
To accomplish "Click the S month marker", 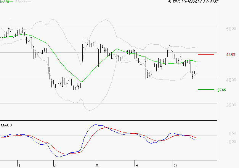I will pyautogui.click(x=137, y=166).
